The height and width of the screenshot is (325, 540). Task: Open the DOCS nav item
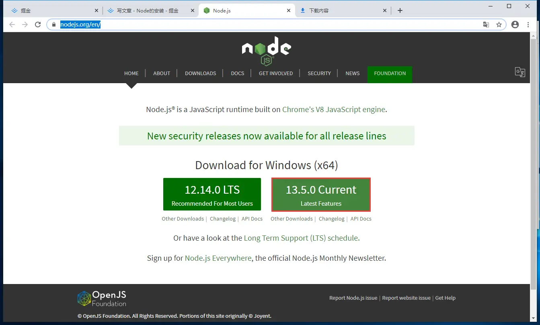point(238,73)
